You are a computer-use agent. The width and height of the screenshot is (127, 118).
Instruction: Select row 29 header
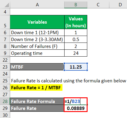point(5,108)
